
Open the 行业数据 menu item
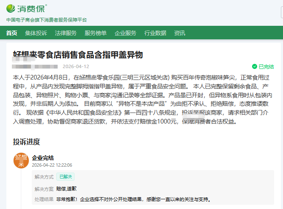155,33
